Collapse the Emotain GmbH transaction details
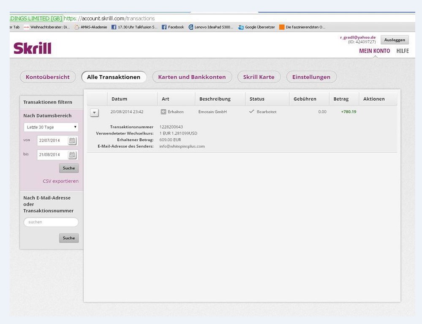 pyautogui.click(x=94, y=113)
